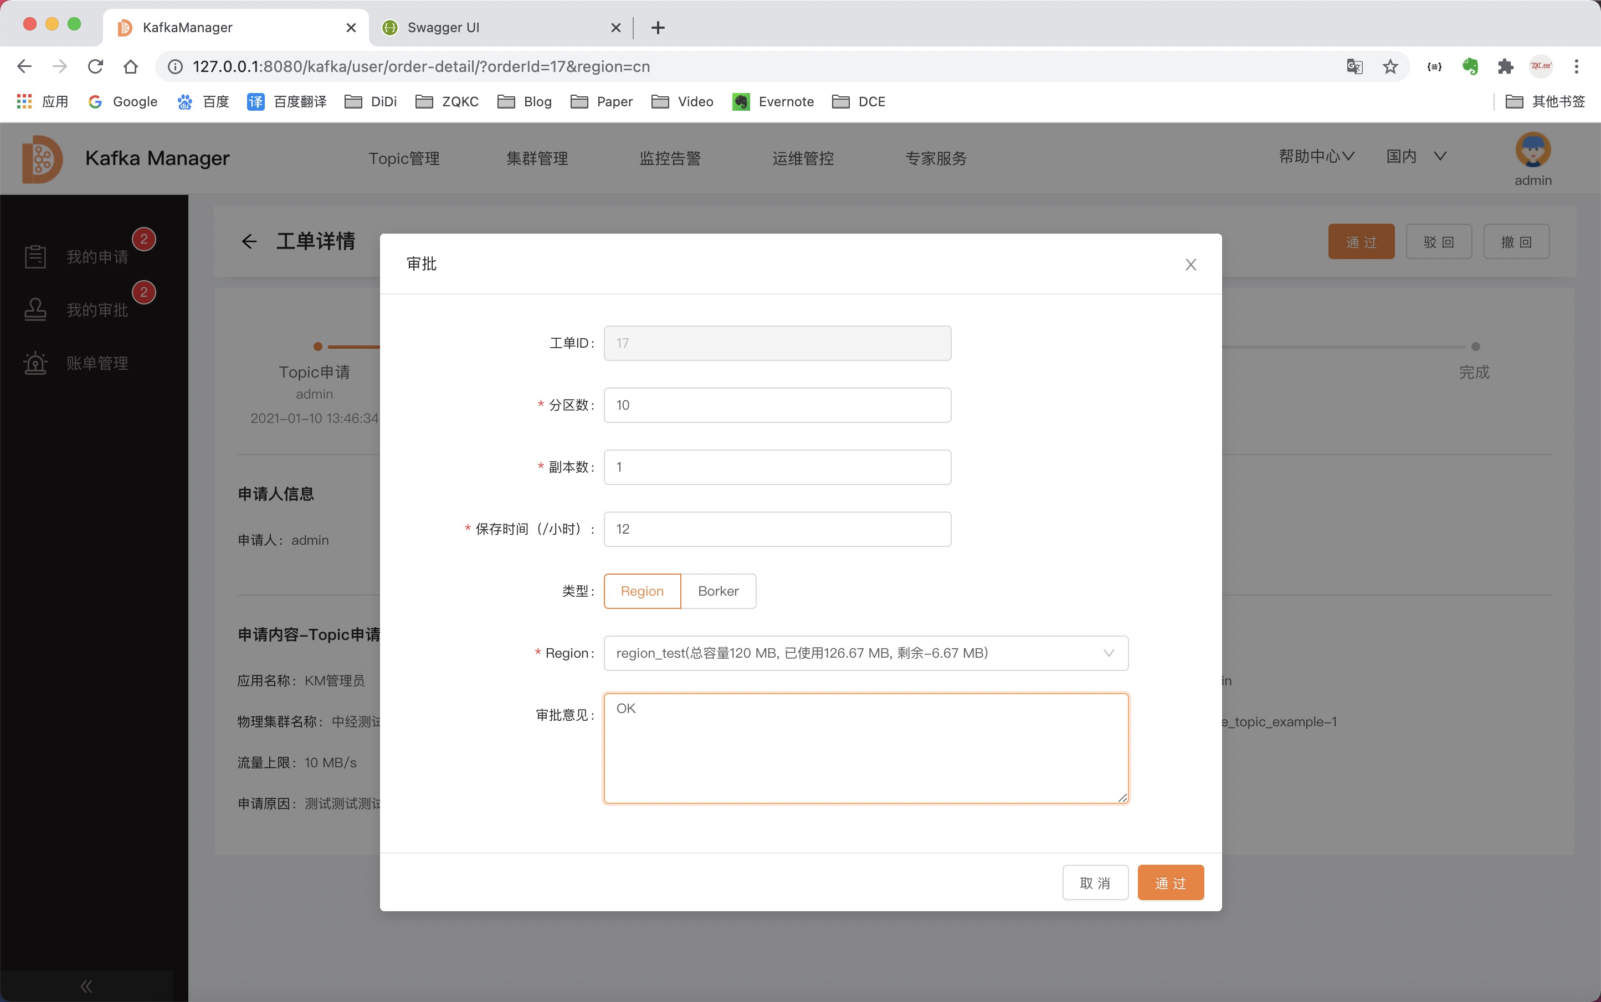Click the Kafka Manager logo
Viewport: 1601px width, 1002px height.
pyautogui.click(x=42, y=158)
